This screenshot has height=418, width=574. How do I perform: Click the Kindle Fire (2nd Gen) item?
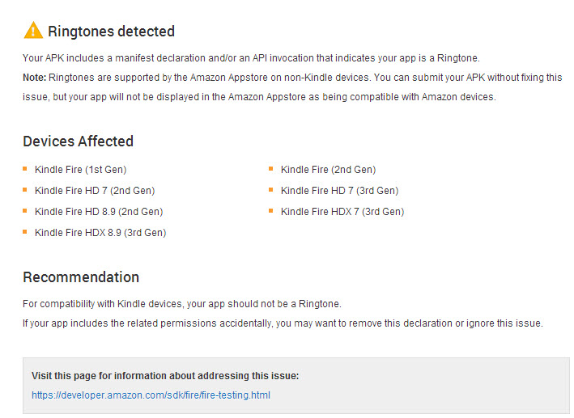(328, 170)
